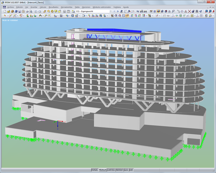Toggle GLN guidelines in status bar
Viewport: 216px width, 173px height.
[x=126, y=170]
